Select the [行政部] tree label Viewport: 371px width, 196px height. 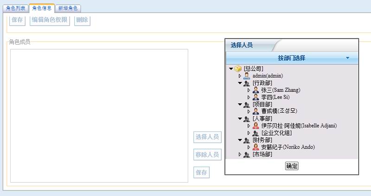click(x=262, y=83)
